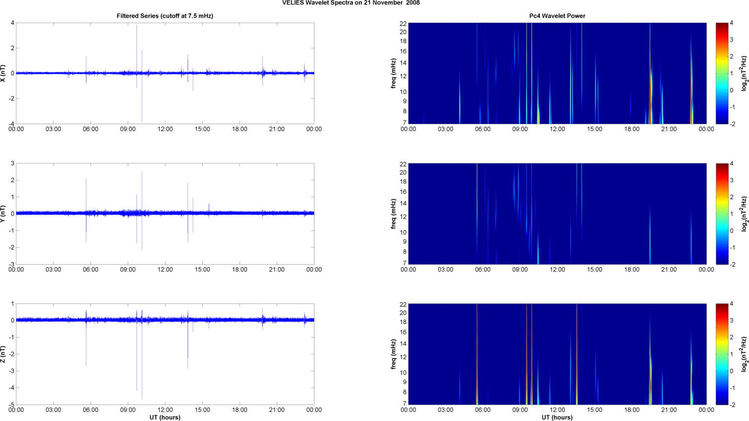Click the X (nT) axis label
The image size is (749, 421).
tap(3, 73)
